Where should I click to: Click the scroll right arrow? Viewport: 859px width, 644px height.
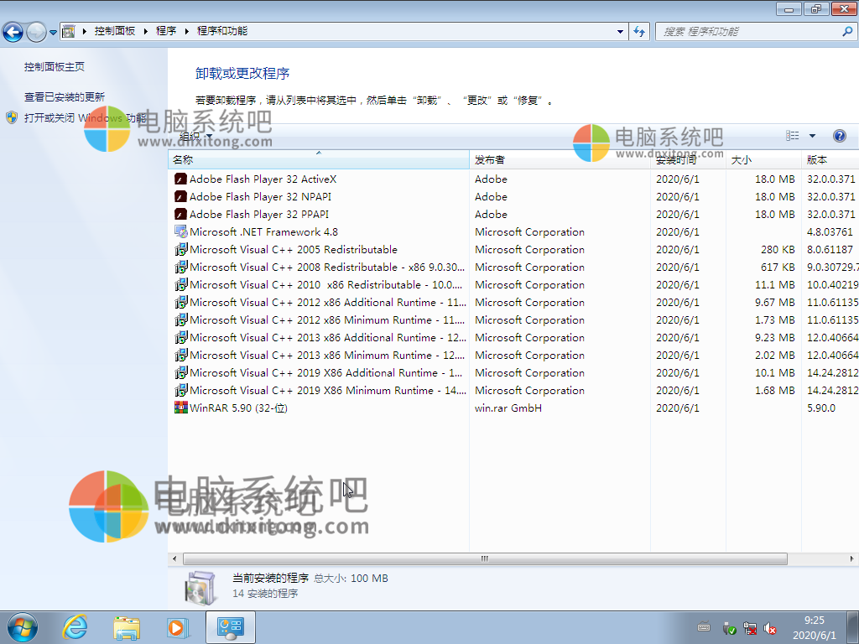click(851, 558)
